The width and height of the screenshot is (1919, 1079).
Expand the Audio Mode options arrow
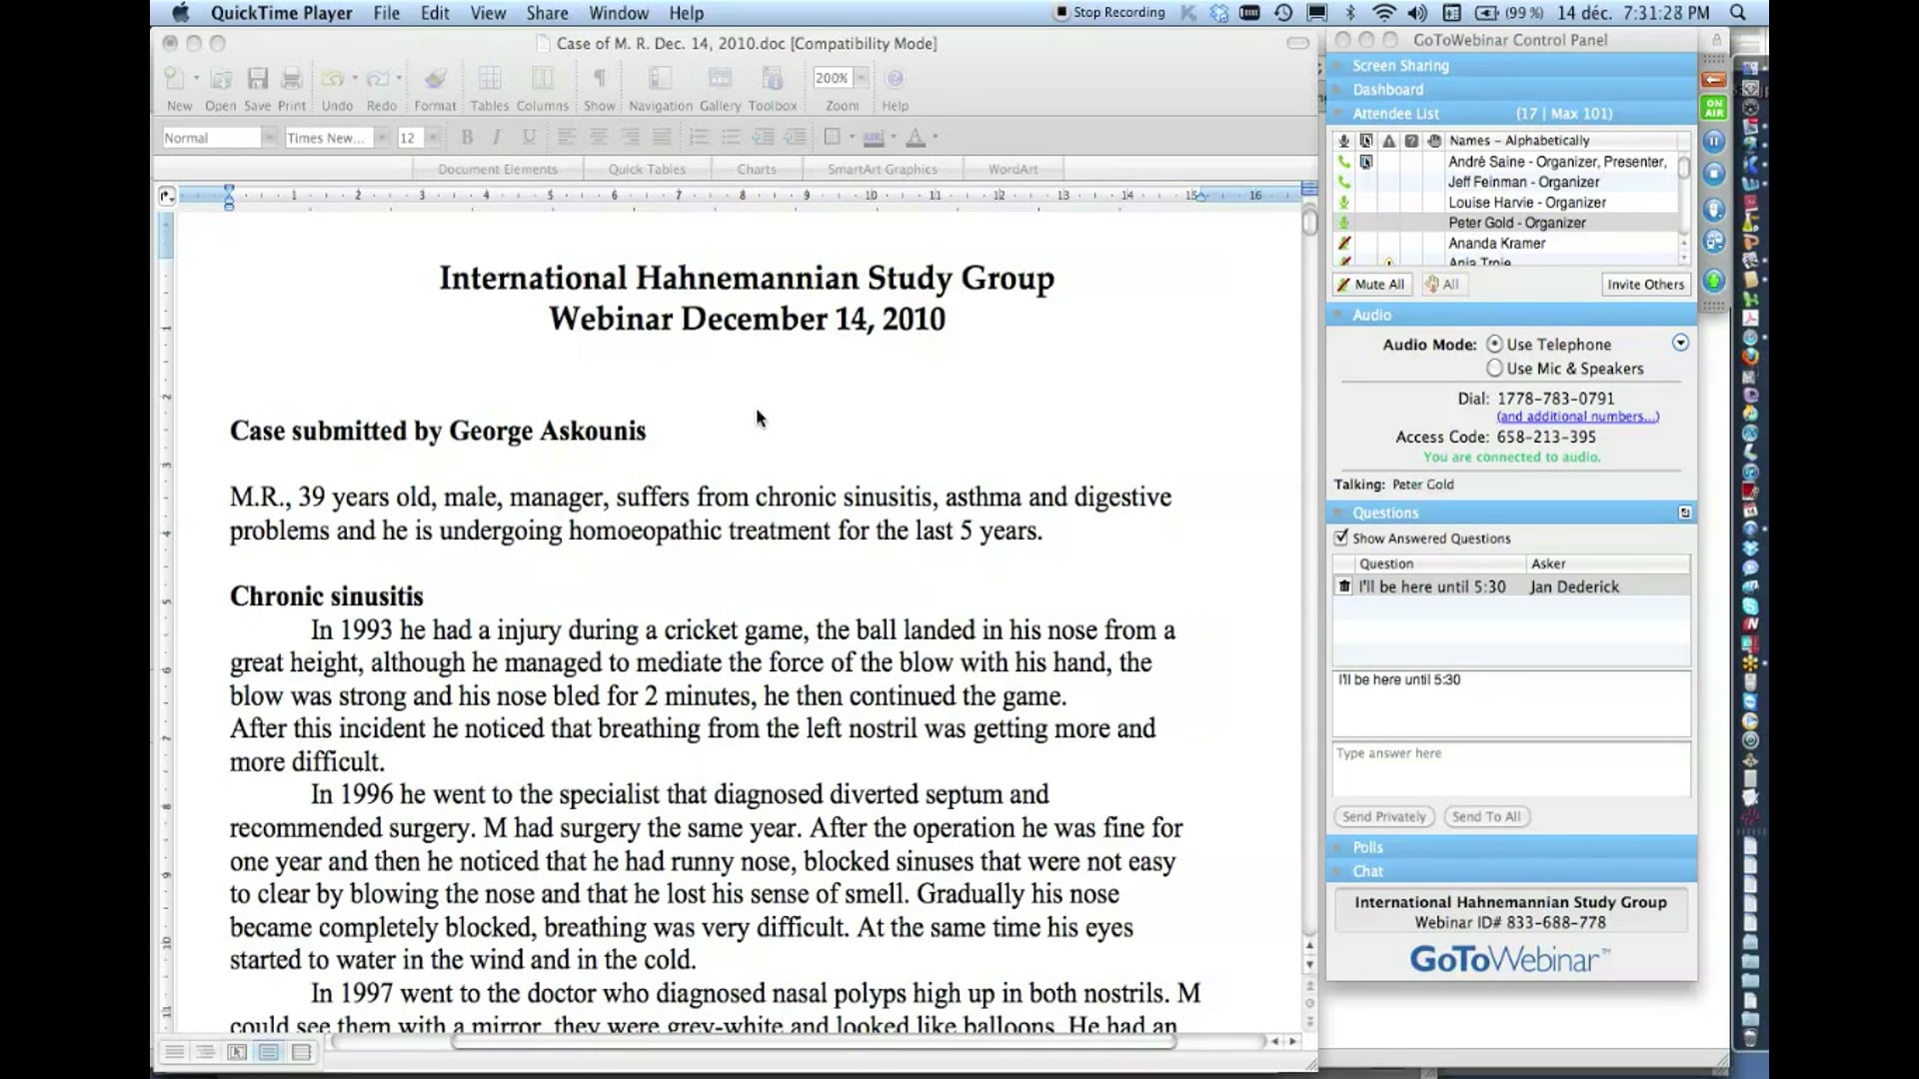pyautogui.click(x=1679, y=343)
